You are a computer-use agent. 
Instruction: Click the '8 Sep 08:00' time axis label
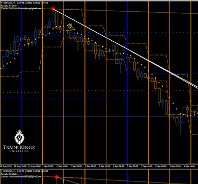pyautogui.click(x=161, y=166)
